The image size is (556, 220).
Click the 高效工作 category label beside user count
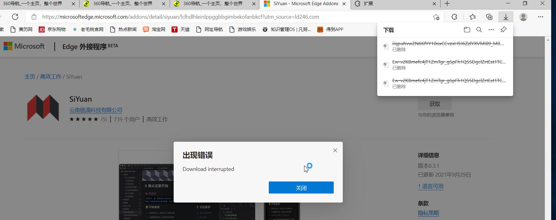pyautogui.click(x=157, y=119)
